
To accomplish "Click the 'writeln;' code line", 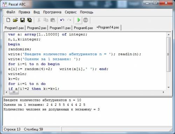I will [17, 74].
